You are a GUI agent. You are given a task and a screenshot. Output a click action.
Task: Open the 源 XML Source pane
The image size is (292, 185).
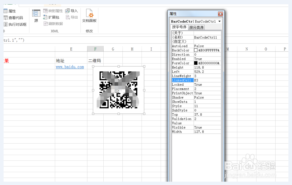point(36,16)
